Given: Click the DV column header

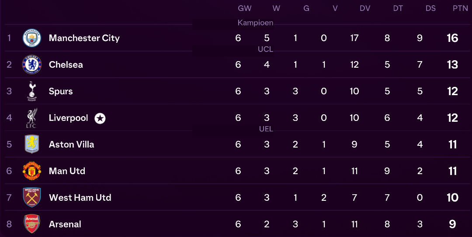Looking at the screenshot, I should (x=365, y=8).
